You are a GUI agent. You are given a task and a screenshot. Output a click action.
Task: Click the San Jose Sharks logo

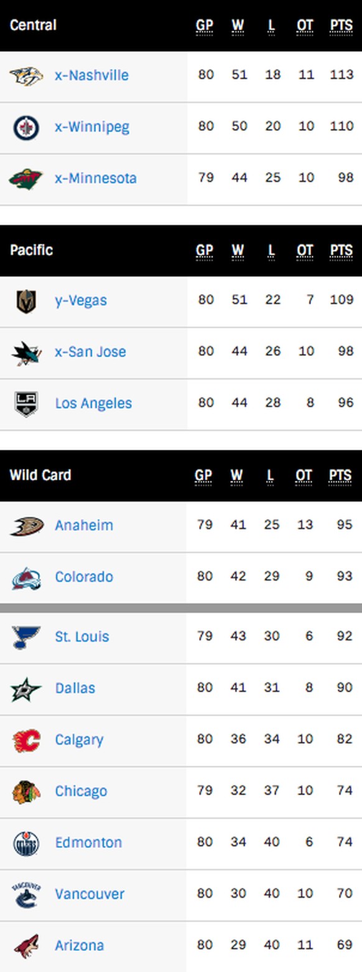click(26, 353)
